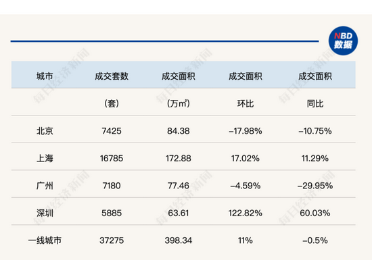Click the -17.98% cell for 北京
The width and height of the screenshot is (372, 260).
(246, 131)
